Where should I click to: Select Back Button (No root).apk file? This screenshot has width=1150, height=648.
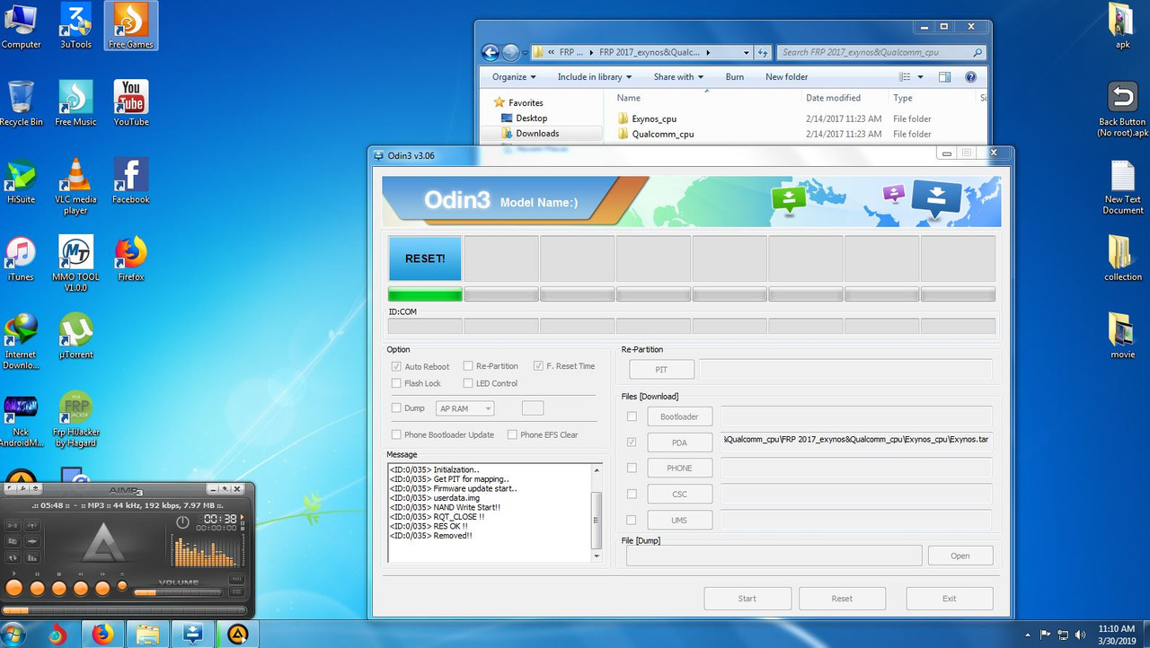click(1122, 109)
